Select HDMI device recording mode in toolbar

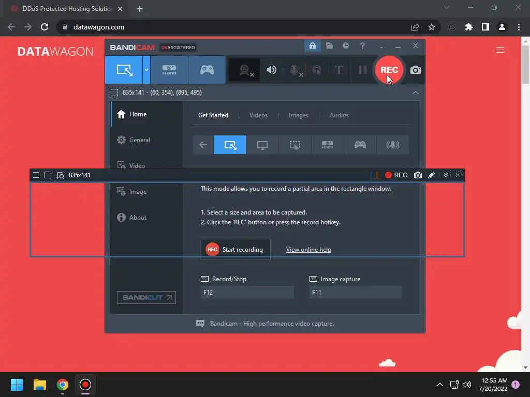click(169, 70)
